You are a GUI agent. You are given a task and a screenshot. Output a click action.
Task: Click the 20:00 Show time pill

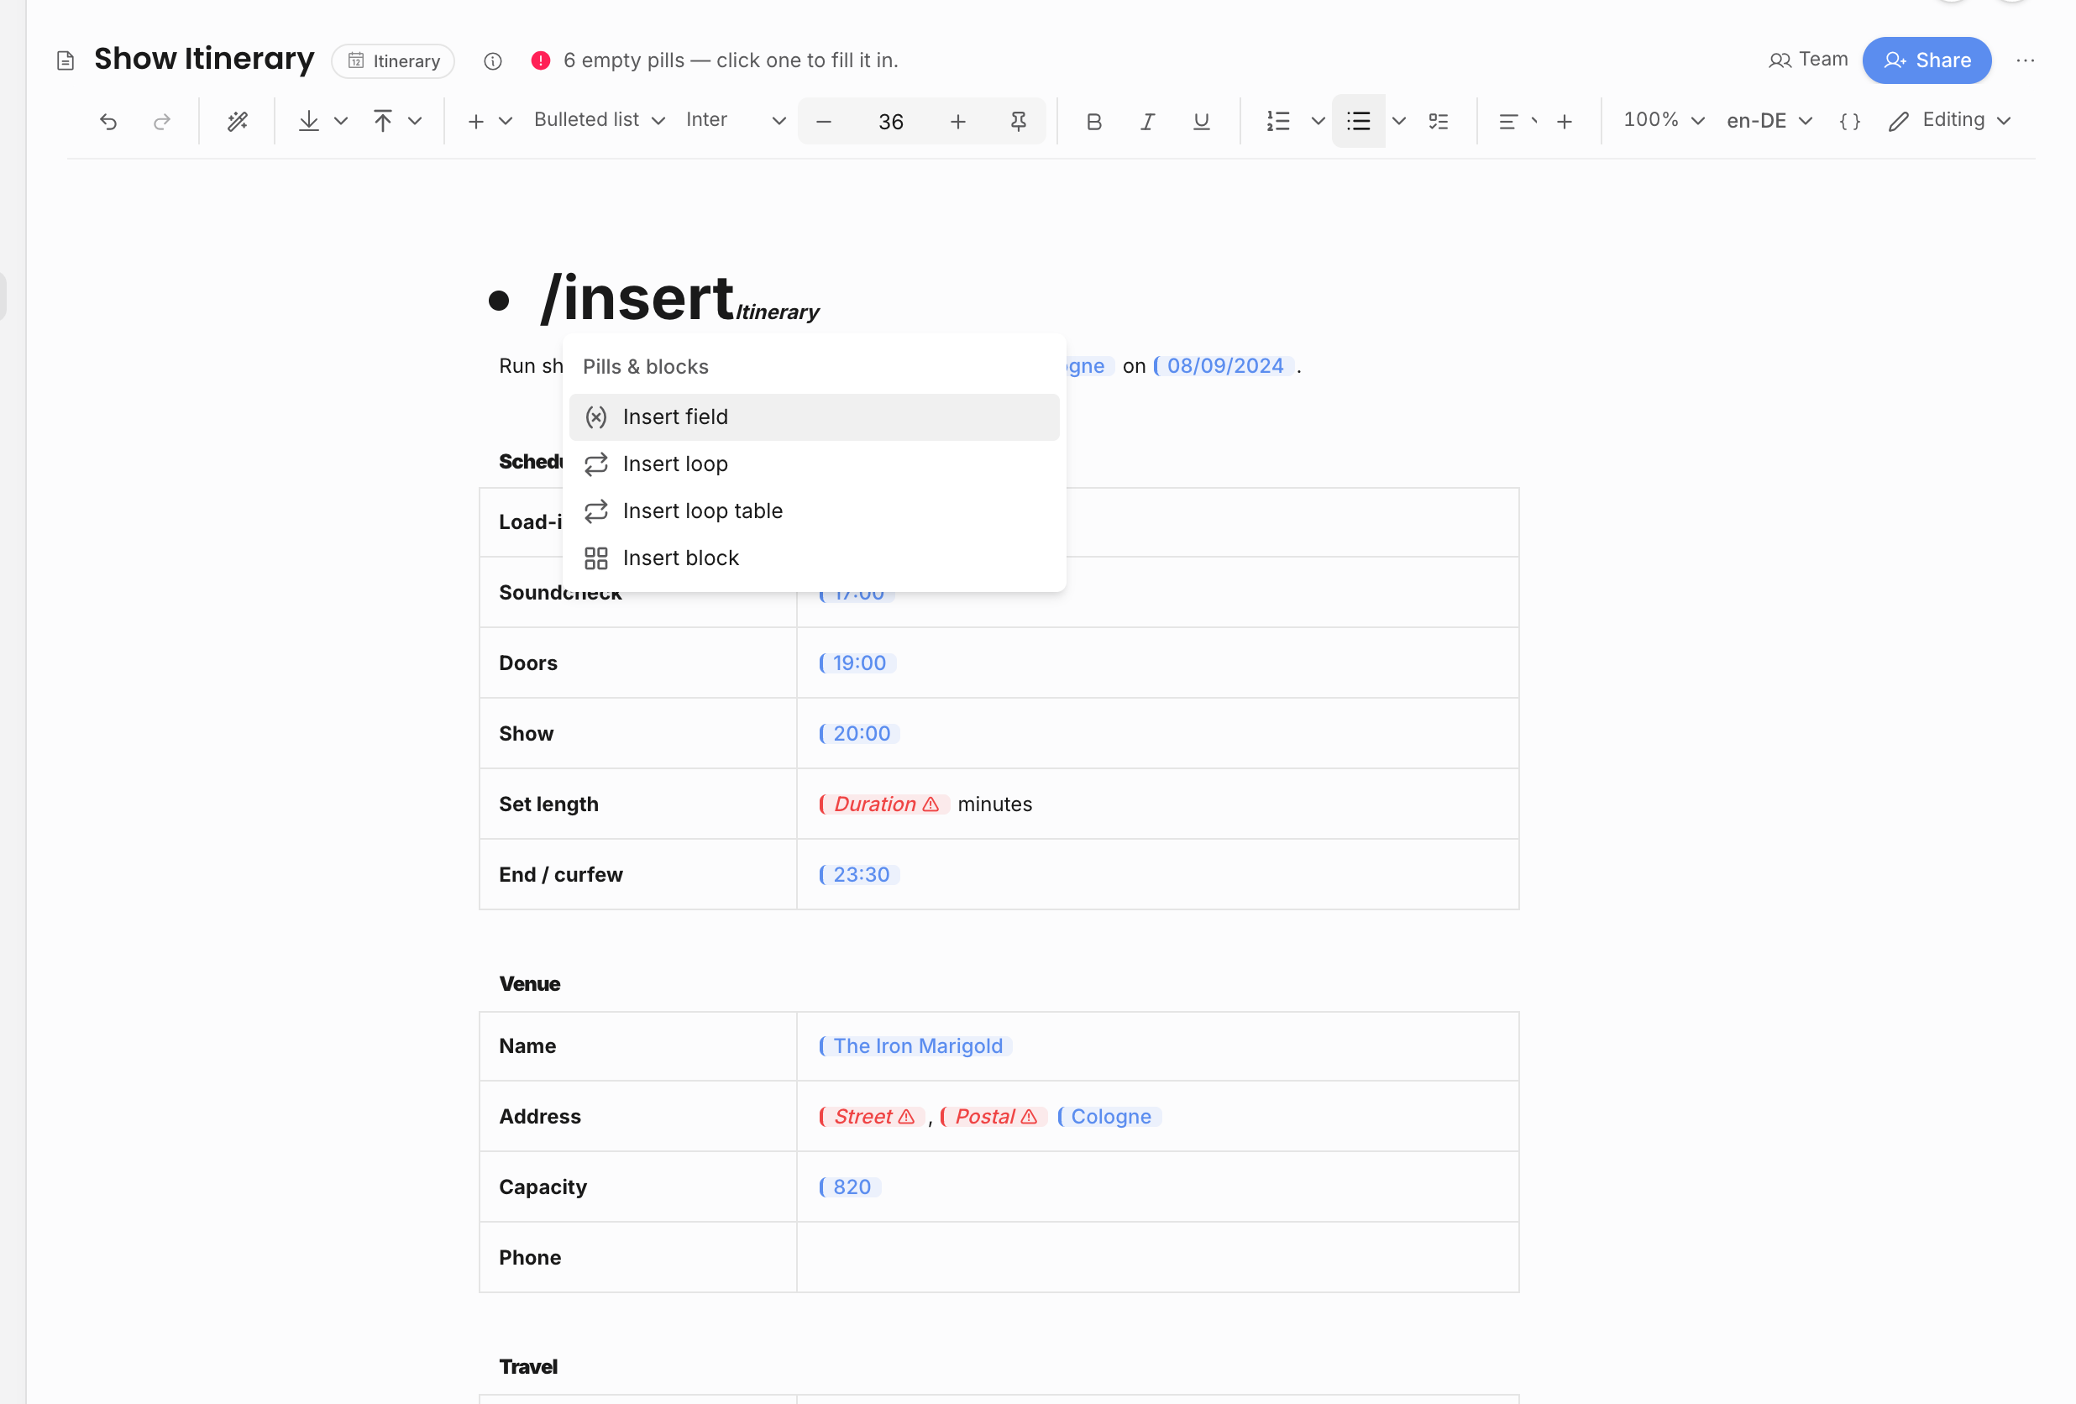point(859,733)
